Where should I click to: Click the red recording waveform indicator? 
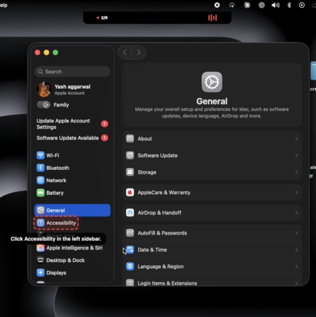tap(212, 18)
